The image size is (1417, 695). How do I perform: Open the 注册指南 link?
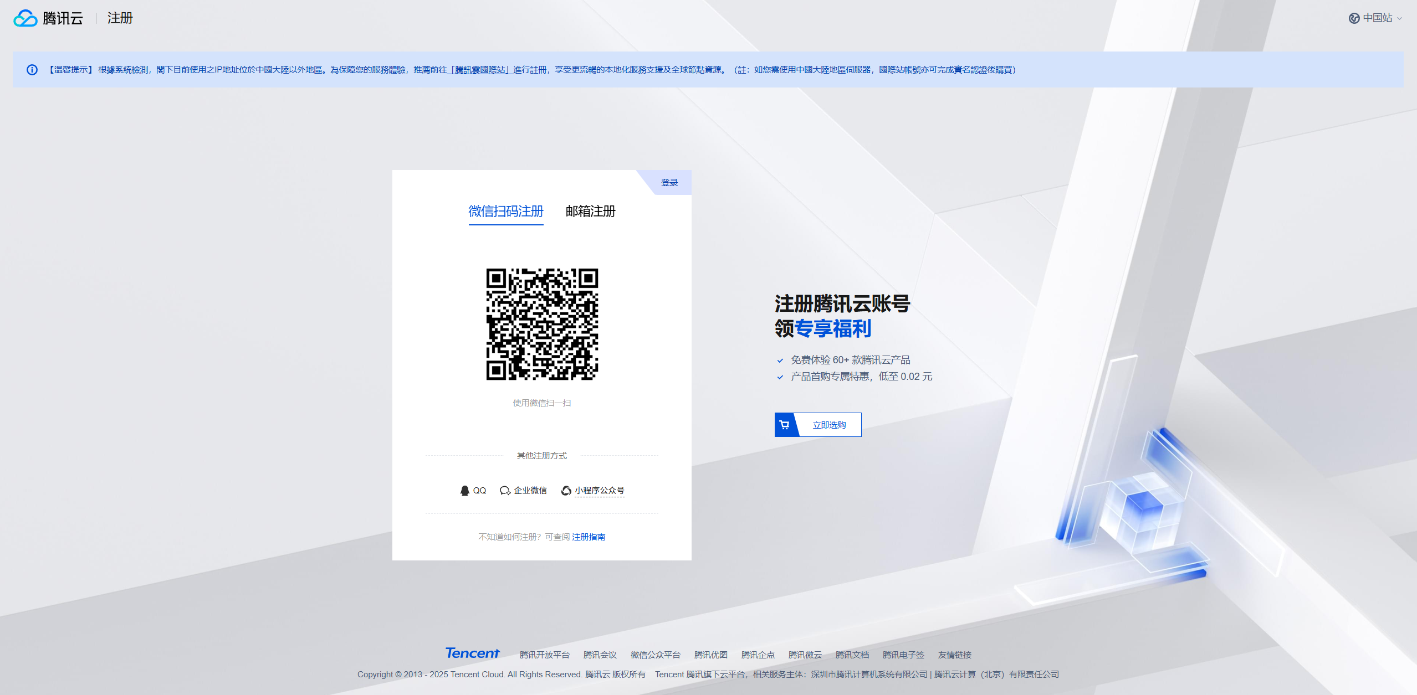[589, 537]
